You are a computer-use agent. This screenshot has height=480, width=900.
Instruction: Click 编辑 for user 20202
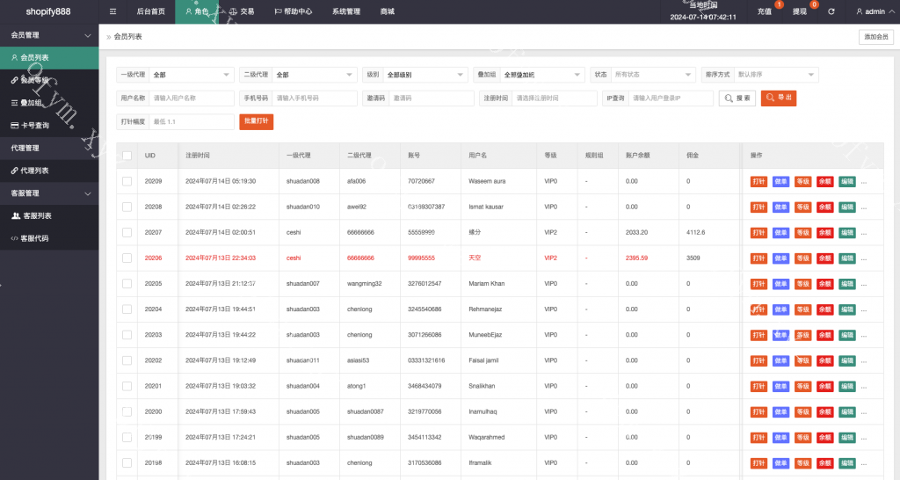[x=847, y=360]
